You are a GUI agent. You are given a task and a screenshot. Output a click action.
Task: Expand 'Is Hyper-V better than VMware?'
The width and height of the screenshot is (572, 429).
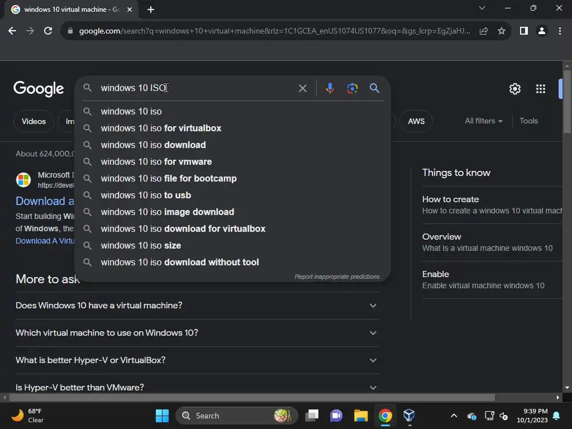197,387
